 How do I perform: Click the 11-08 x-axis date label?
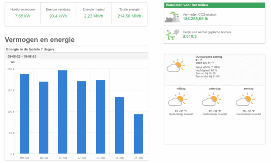(63, 158)
